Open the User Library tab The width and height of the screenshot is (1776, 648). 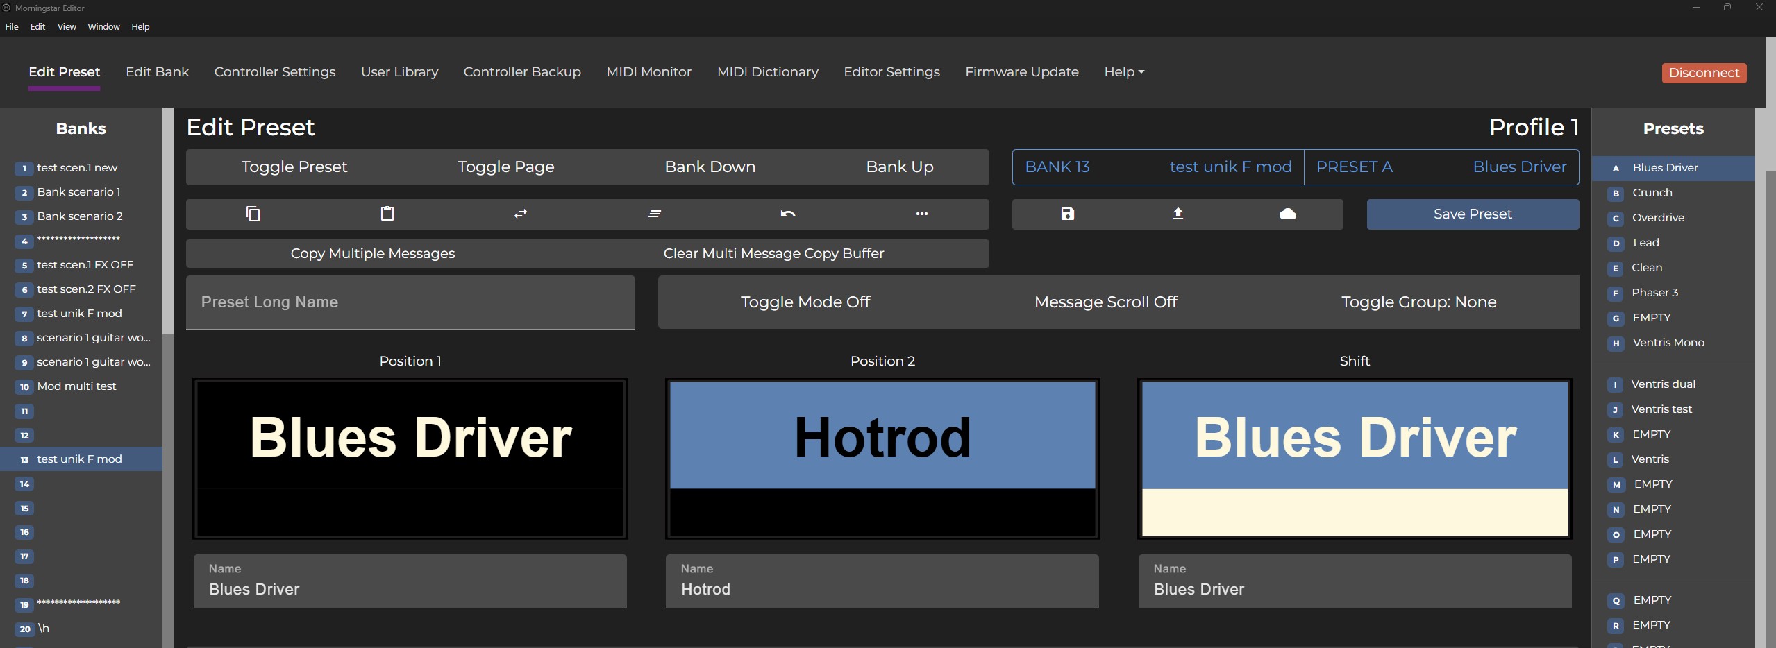click(399, 72)
